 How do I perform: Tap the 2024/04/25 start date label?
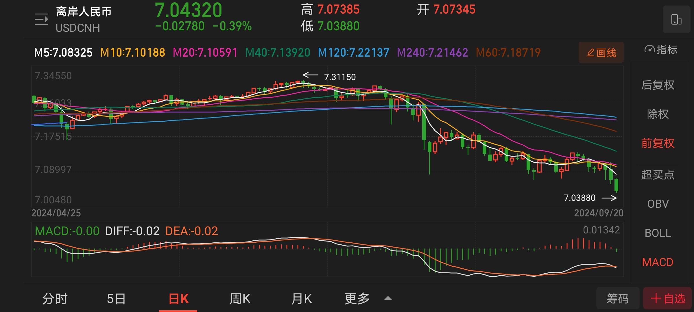(x=56, y=213)
